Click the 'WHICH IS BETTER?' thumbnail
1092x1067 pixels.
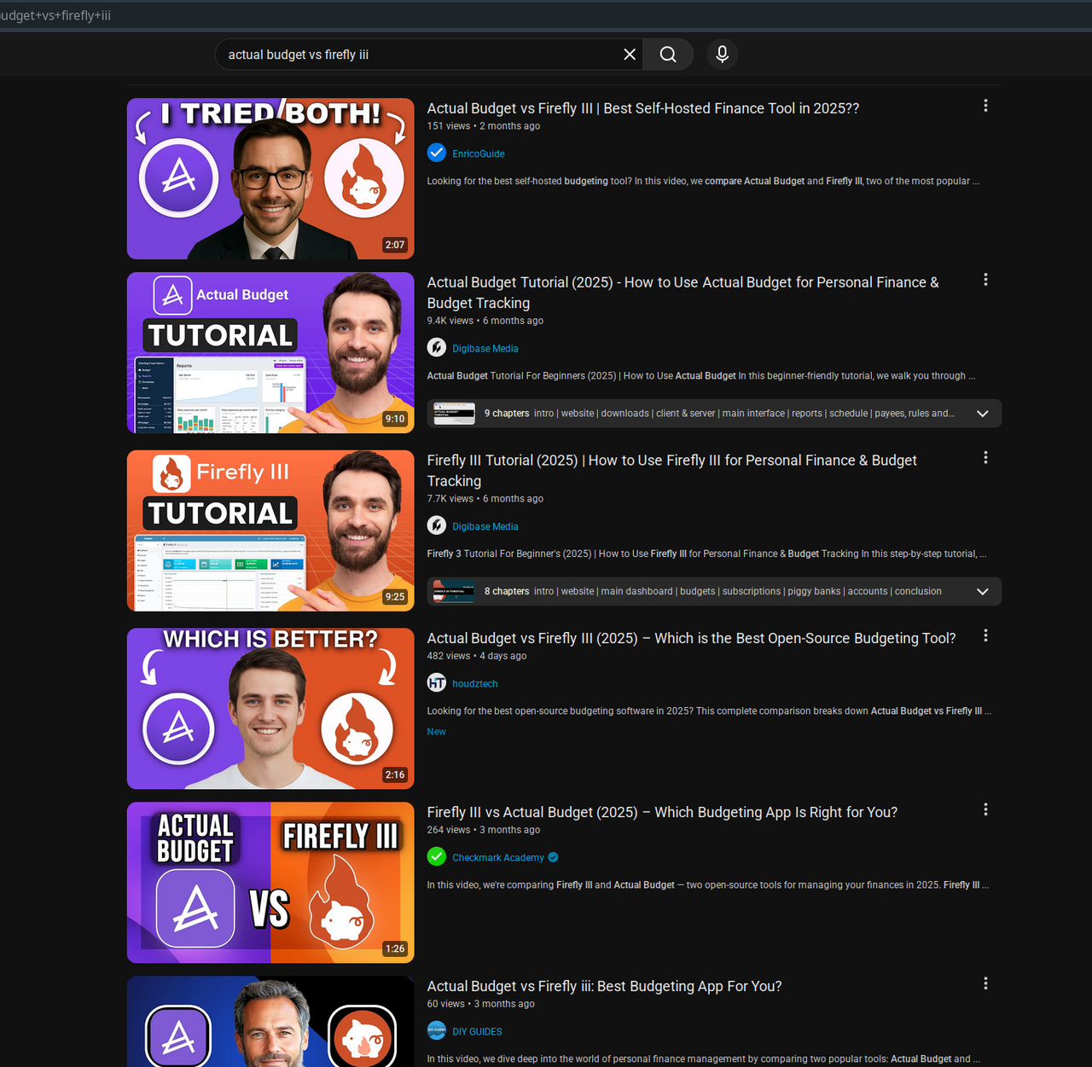(270, 709)
